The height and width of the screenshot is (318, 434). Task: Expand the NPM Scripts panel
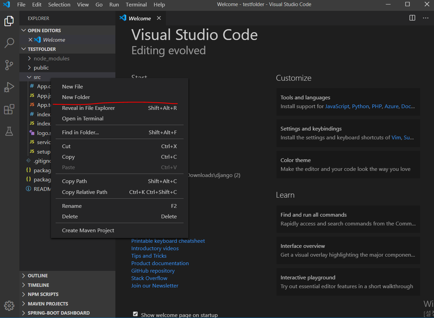pos(67,294)
